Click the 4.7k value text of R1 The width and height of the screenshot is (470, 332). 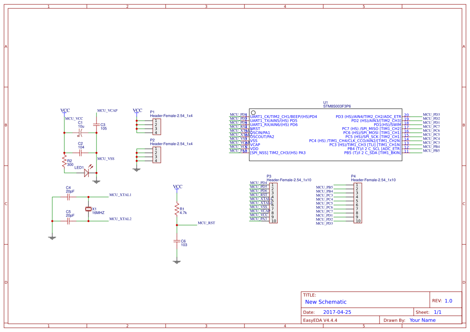[x=183, y=213]
